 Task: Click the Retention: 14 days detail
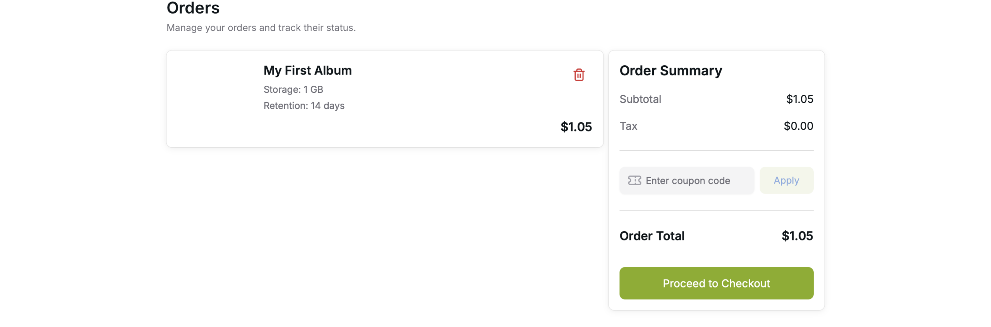[303, 106]
